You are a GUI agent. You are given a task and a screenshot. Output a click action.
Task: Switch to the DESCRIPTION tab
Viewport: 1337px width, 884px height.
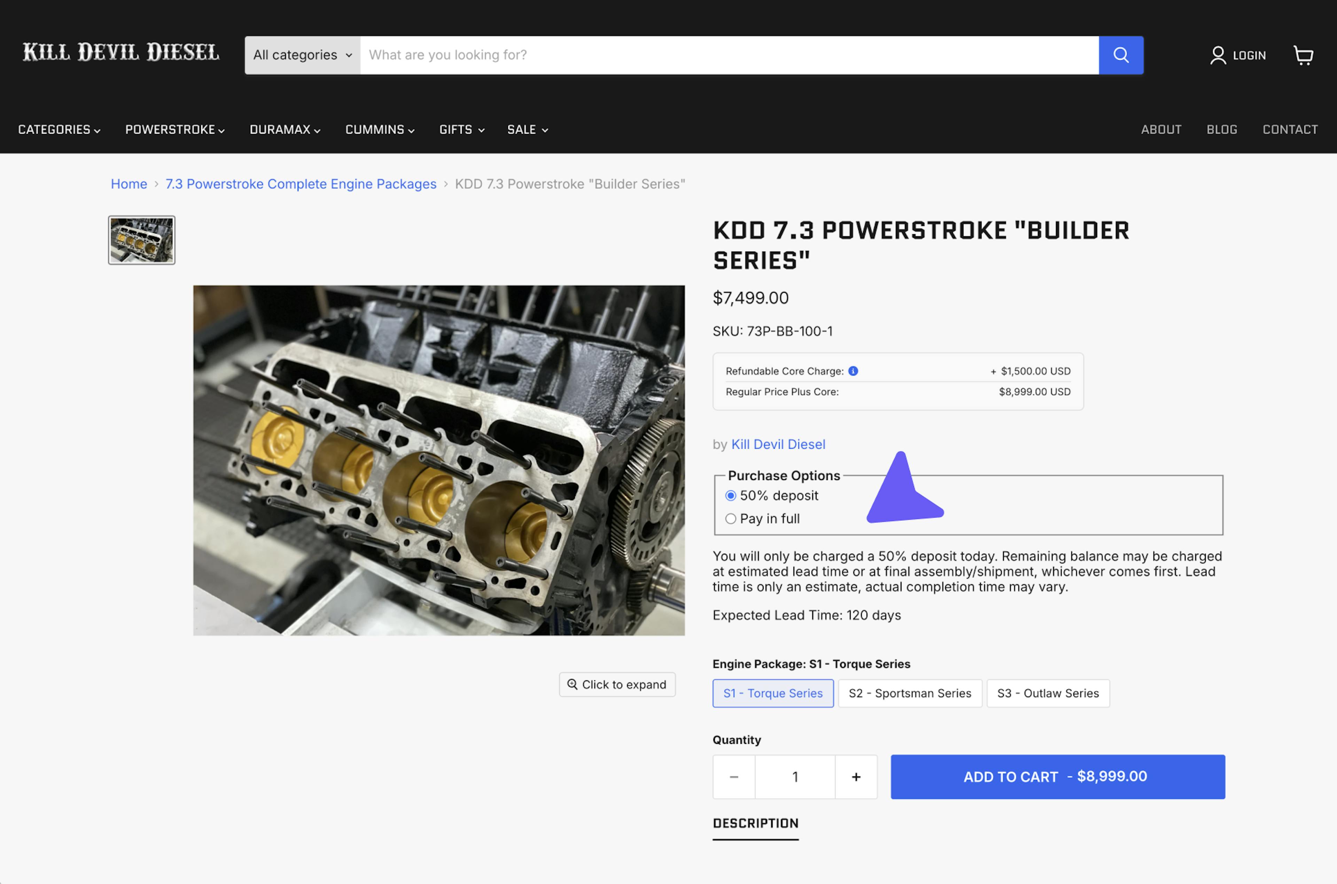[756, 823]
